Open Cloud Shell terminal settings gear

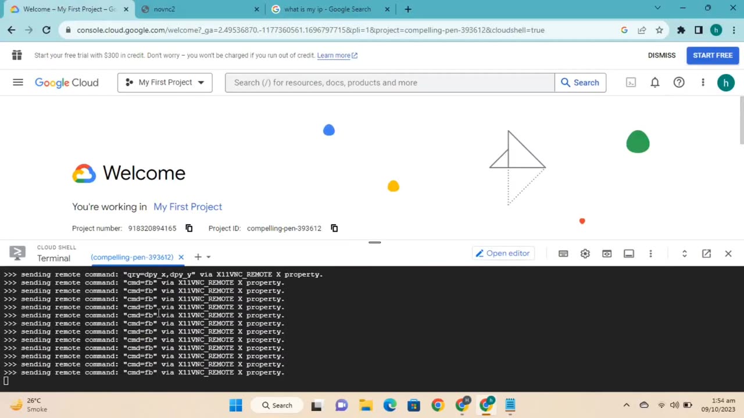tap(585, 254)
